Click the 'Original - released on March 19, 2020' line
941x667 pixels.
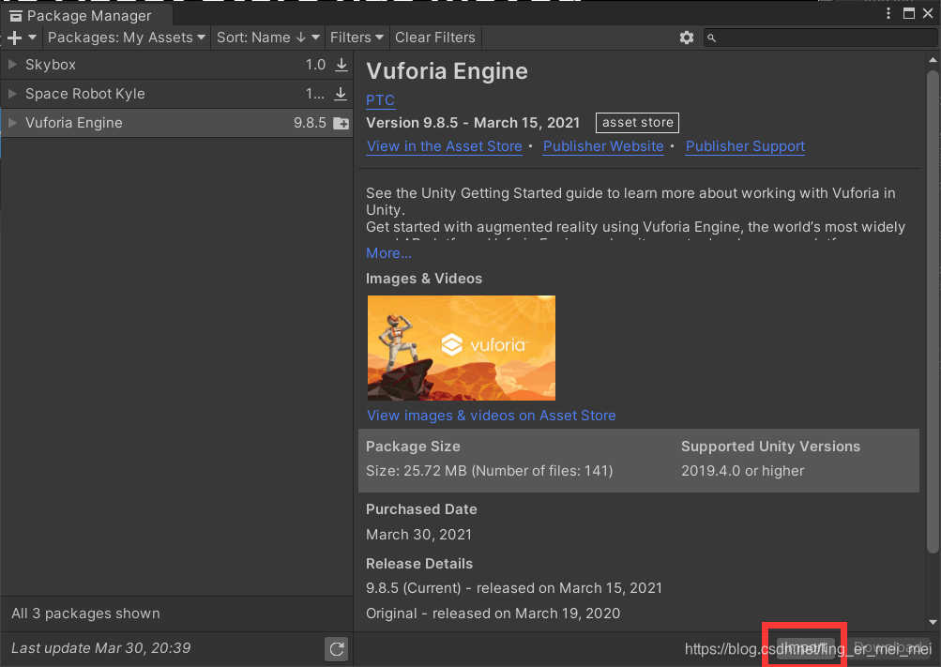[493, 614]
